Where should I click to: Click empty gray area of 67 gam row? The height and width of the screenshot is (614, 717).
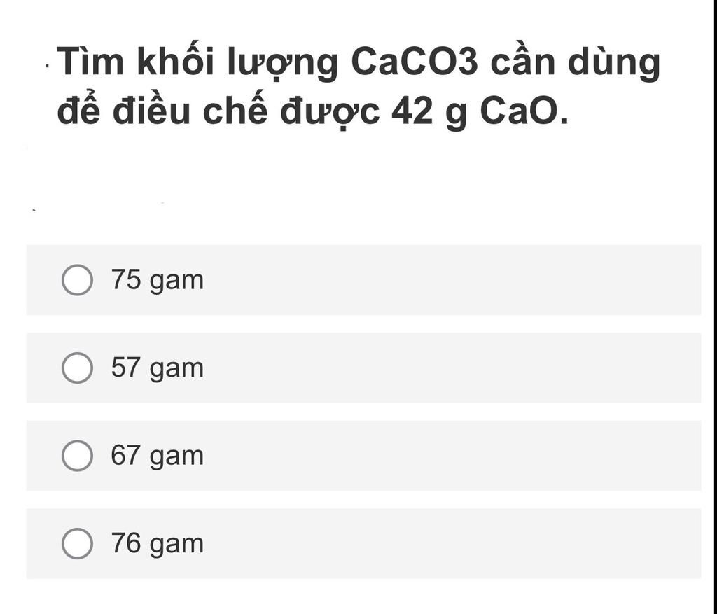click(x=453, y=455)
